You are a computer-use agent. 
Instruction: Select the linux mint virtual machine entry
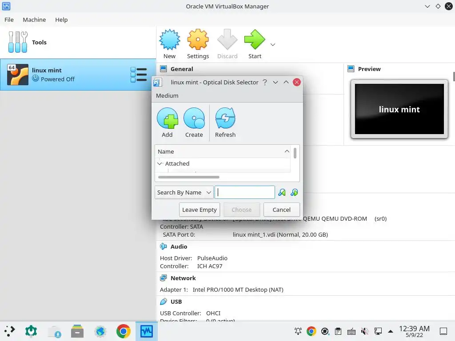(x=78, y=75)
